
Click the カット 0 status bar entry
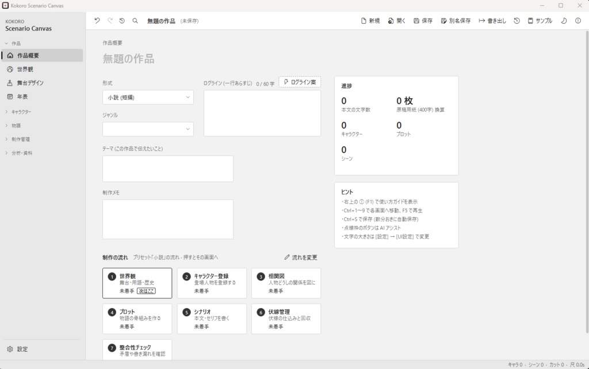click(x=557, y=364)
